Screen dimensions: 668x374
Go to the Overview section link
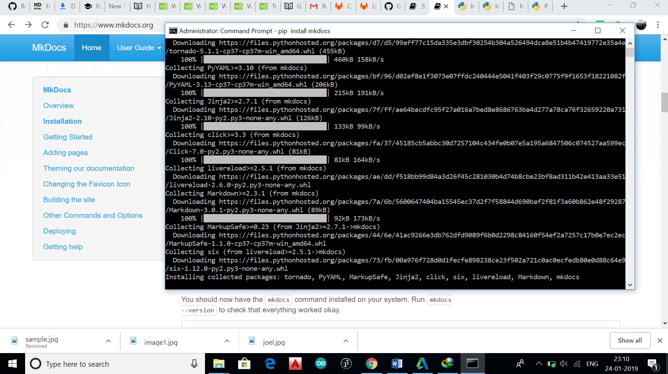tap(58, 106)
